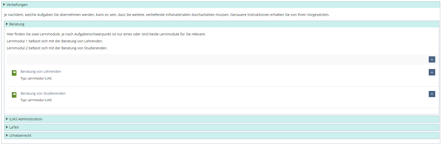
Task: Click the type label under Beratung von Lehrenden
Action: coord(36,78)
